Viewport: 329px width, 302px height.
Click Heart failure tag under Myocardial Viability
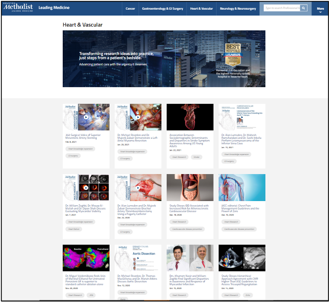(x=74, y=229)
